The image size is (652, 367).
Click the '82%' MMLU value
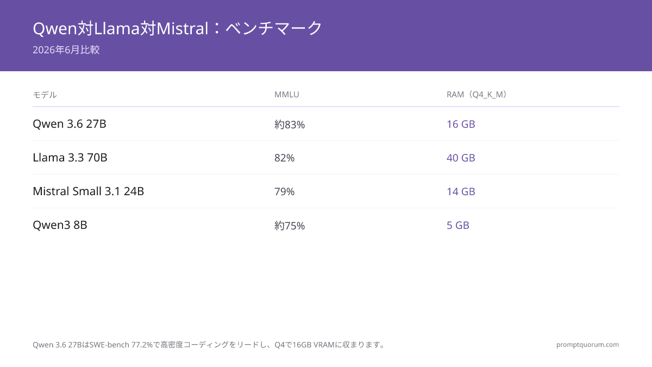(284, 158)
